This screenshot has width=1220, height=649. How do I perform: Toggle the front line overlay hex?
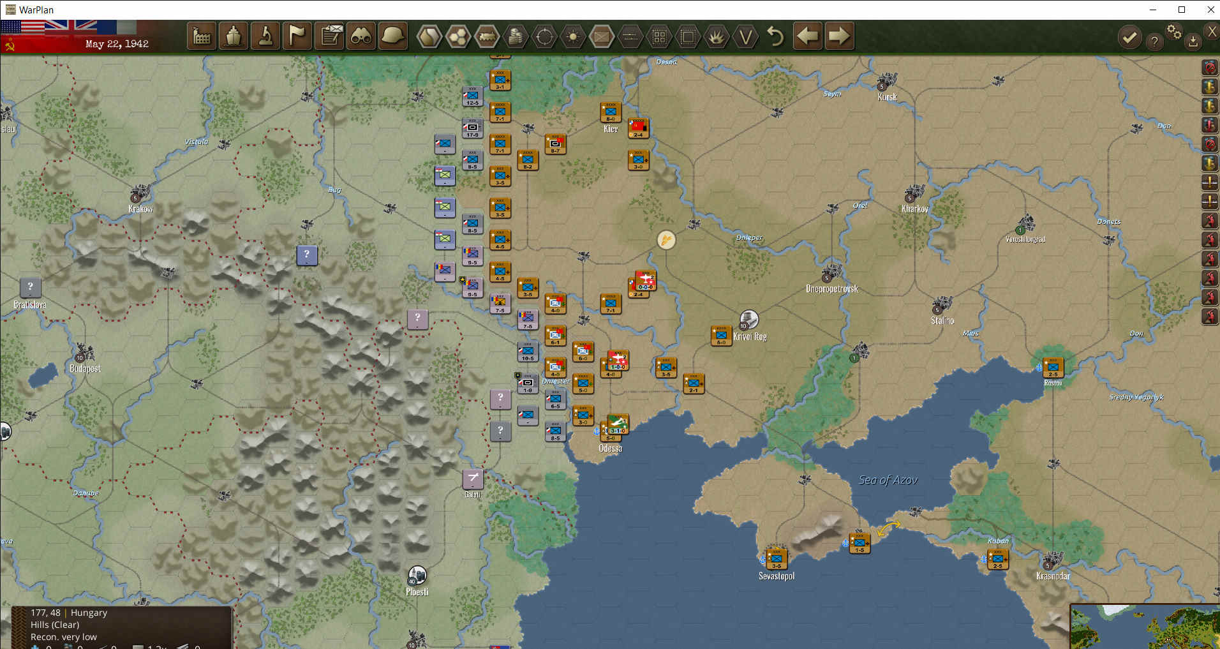(630, 36)
